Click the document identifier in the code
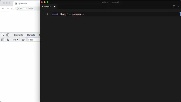The image size is (181, 102). click(x=77, y=14)
